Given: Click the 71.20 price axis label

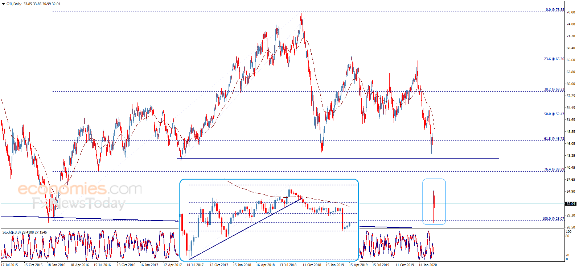Looking at the screenshot, I should pos(571,36).
